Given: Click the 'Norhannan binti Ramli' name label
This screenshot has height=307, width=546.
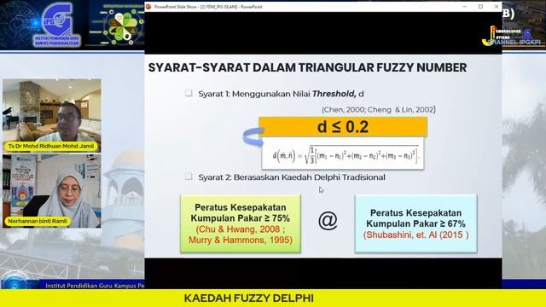Looking at the screenshot, I should (38, 222).
